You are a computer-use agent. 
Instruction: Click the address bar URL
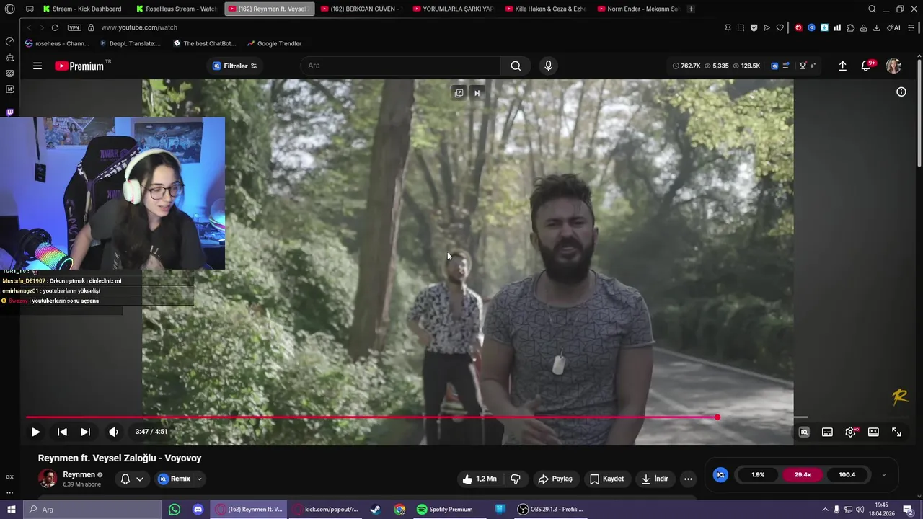pos(139,27)
